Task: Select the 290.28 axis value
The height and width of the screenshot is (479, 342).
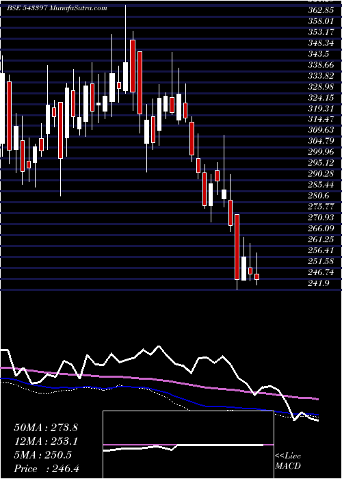Action: pos(320,174)
